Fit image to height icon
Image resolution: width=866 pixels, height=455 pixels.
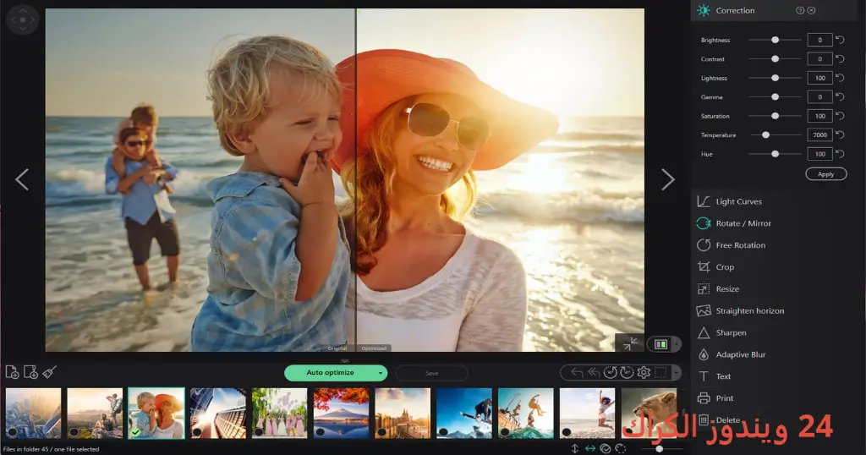pyautogui.click(x=575, y=449)
